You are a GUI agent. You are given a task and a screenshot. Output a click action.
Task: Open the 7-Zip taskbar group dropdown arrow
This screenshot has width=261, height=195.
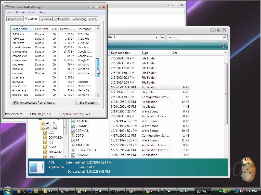click(x=107, y=191)
